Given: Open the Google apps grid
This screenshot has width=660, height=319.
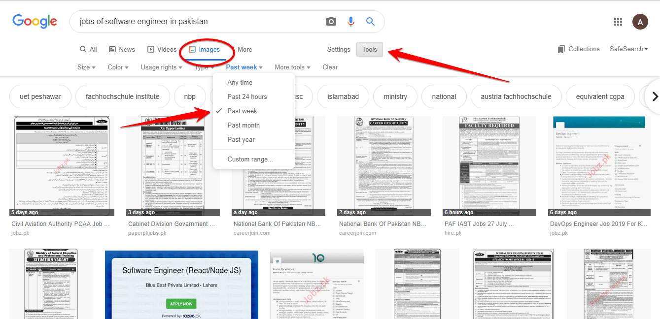Looking at the screenshot, I should [x=618, y=22].
